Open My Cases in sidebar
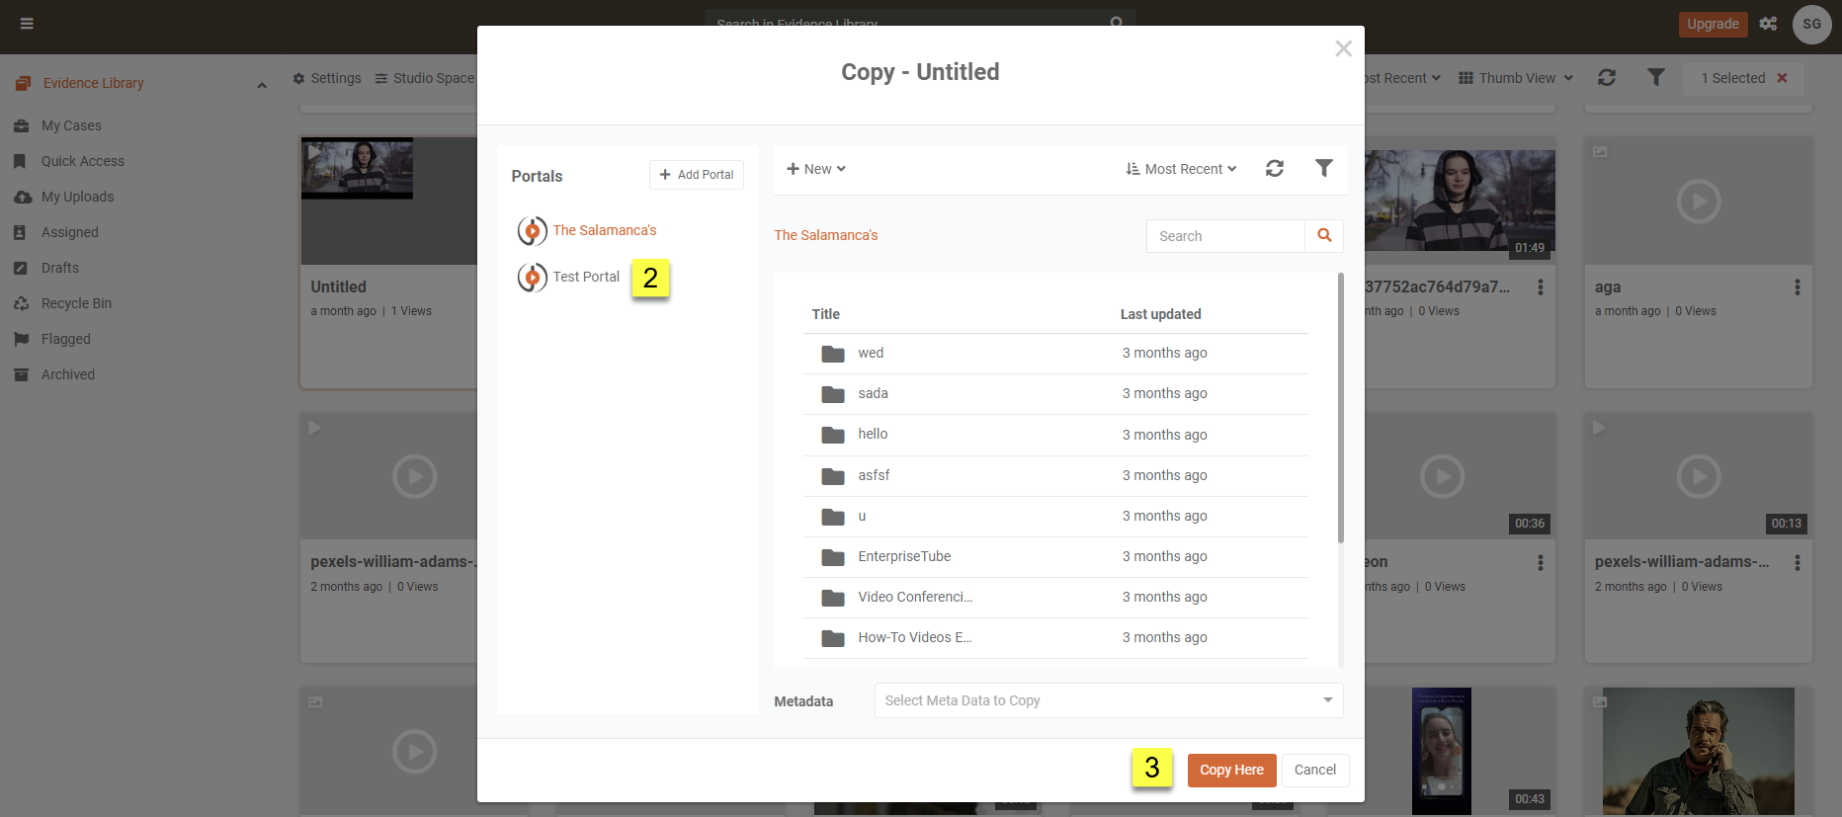Image resolution: width=1842 pixels, height=817 pixels. 71,125
